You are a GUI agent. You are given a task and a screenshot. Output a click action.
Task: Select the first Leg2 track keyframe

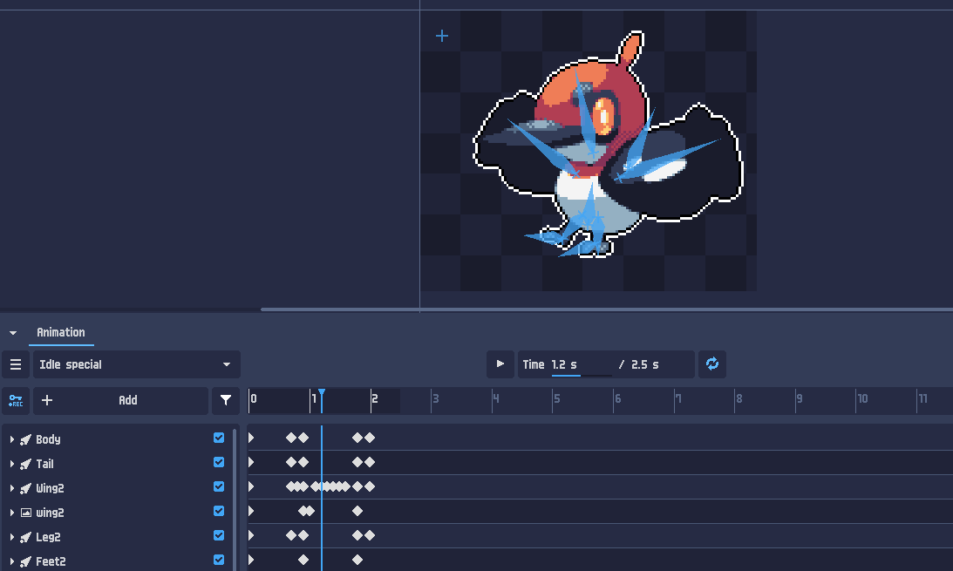pyautogui.click(x=291, y=535)
